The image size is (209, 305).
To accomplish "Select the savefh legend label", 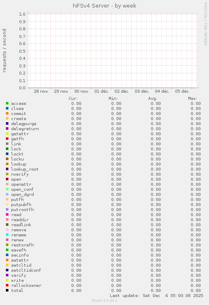I will (19, 250).
